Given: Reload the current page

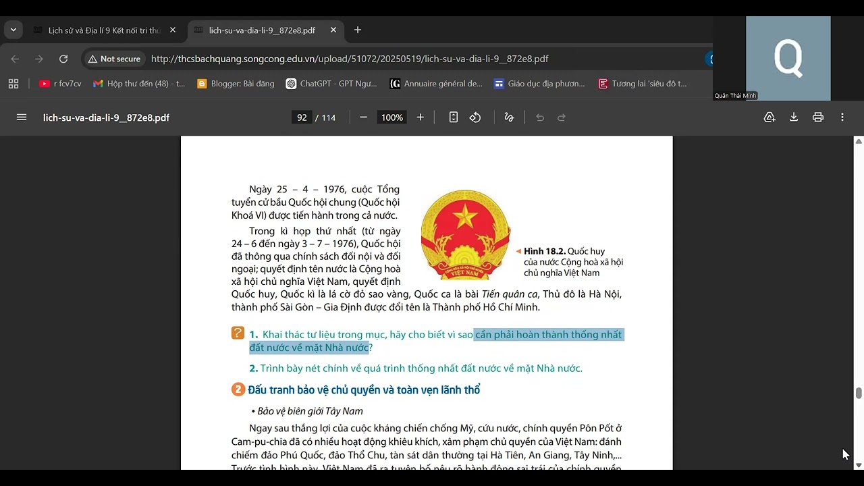Looking at the screenshot, I should [x=63, y=59].
